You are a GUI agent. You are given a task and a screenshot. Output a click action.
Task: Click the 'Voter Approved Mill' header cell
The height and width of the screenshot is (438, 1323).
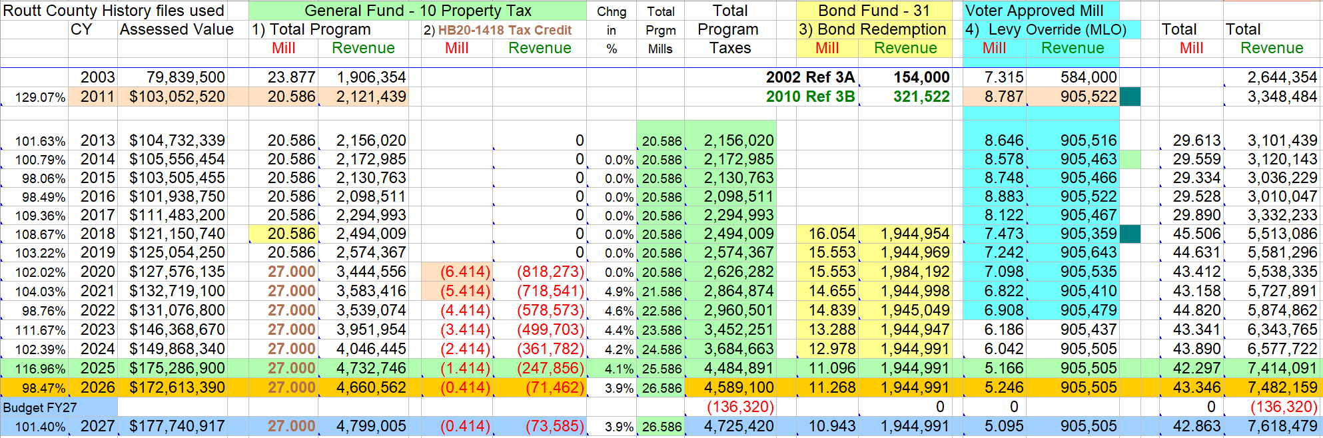[1041, 11]
